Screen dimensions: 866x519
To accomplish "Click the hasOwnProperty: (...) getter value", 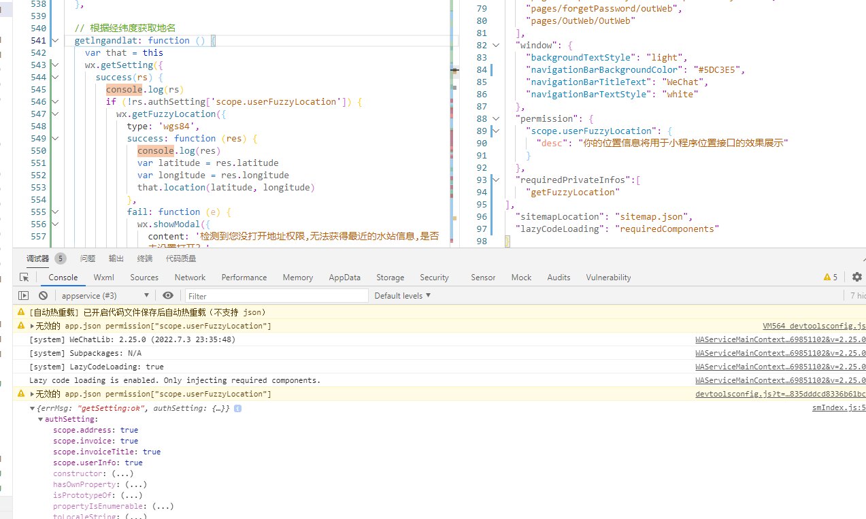I will point(135,484).
